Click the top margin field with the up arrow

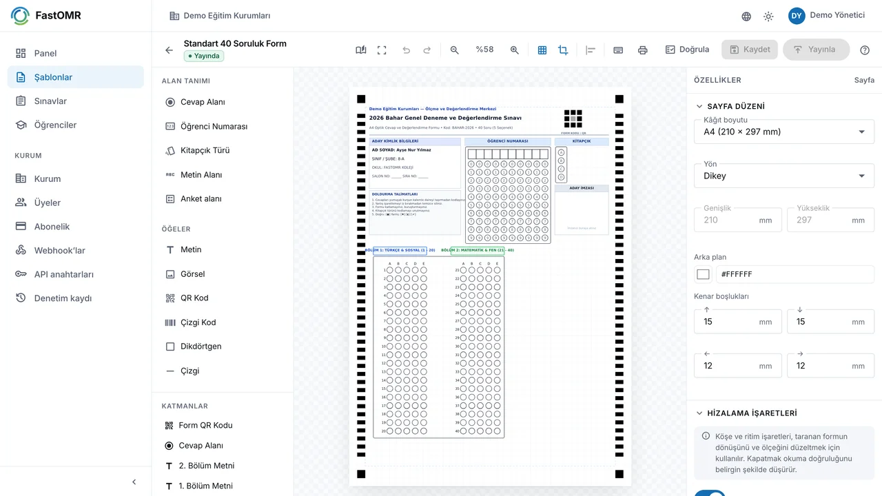[738, 322]
